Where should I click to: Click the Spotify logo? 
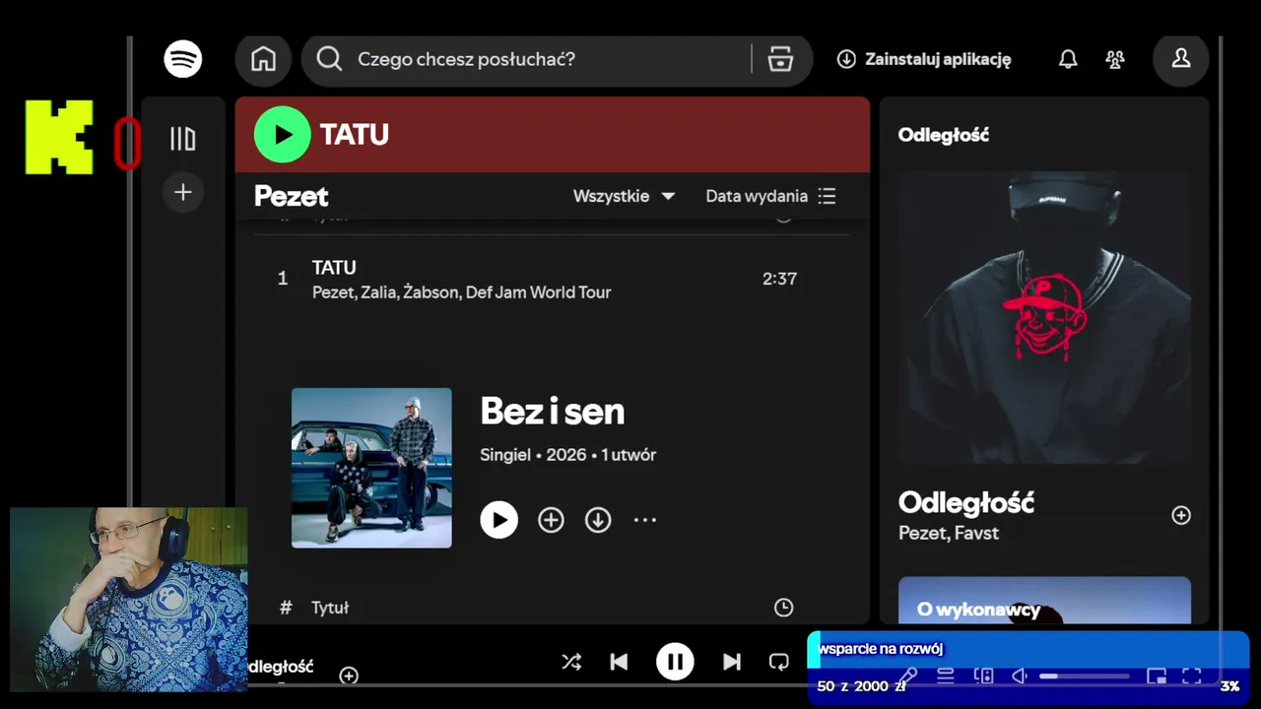click(x=183, y=59)
